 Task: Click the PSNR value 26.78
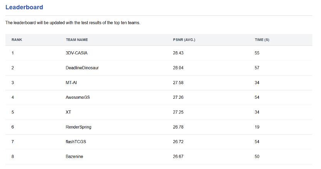(178, 127)
